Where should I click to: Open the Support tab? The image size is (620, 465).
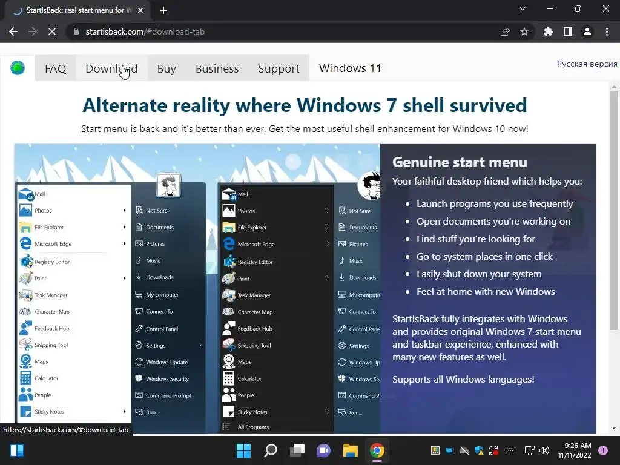279,68
